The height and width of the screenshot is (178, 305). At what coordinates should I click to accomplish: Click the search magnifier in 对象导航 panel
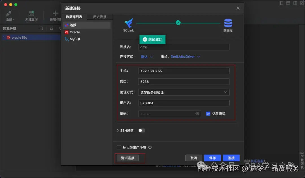pyautogui.click(x=41, y=28)
